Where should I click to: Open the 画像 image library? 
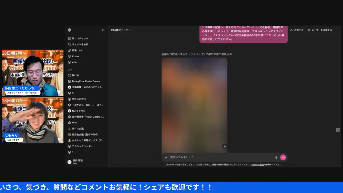(74, 50)
